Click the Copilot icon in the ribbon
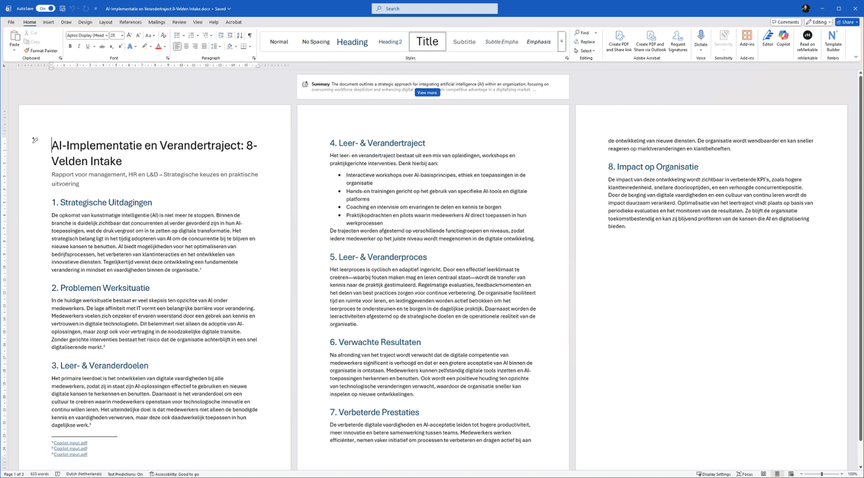864x478 pixels. [x=783, y=38]
